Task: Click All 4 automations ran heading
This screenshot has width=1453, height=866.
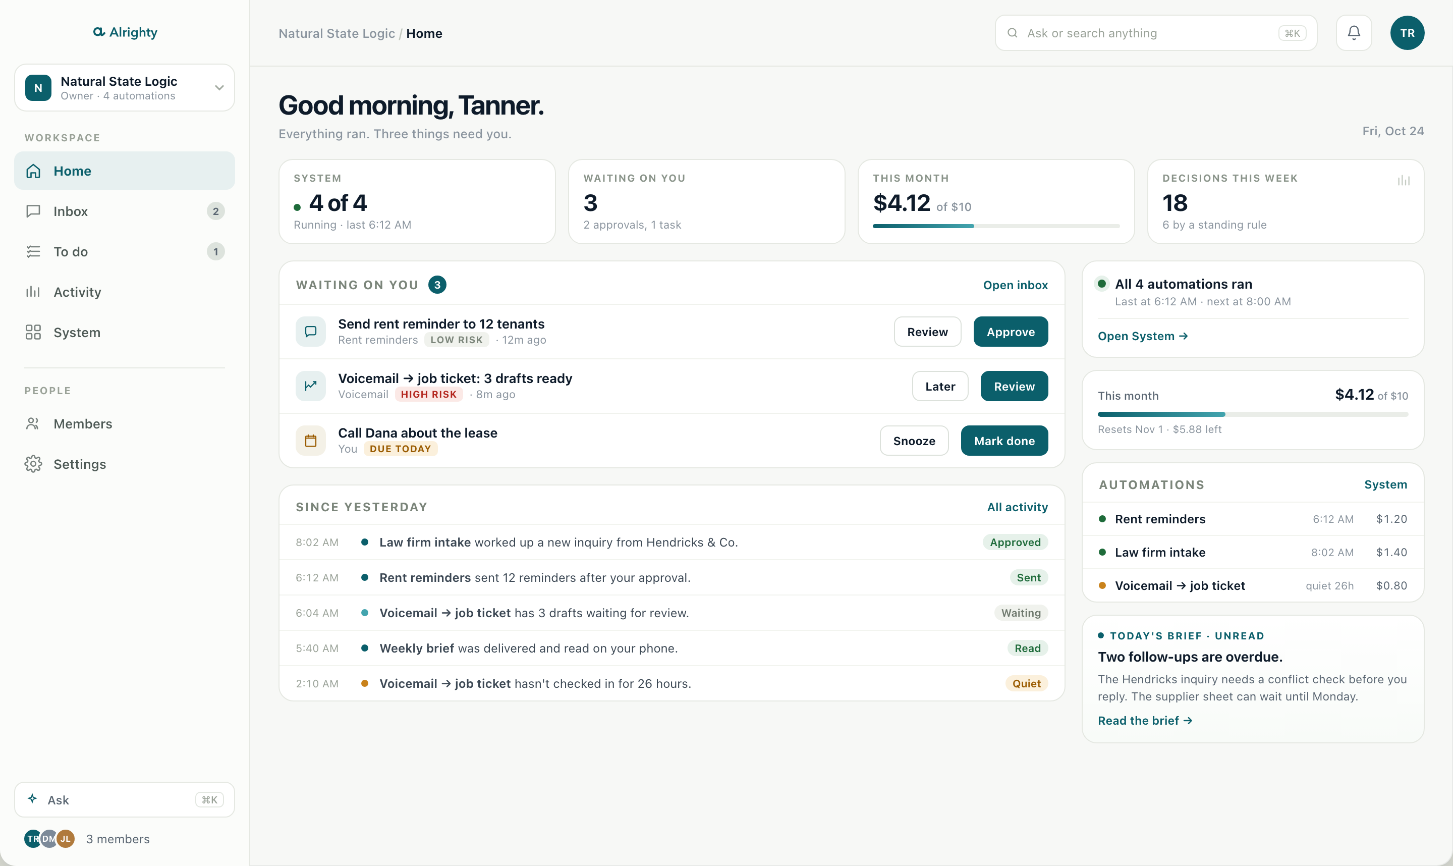Action: click(x=1183, y=284)
